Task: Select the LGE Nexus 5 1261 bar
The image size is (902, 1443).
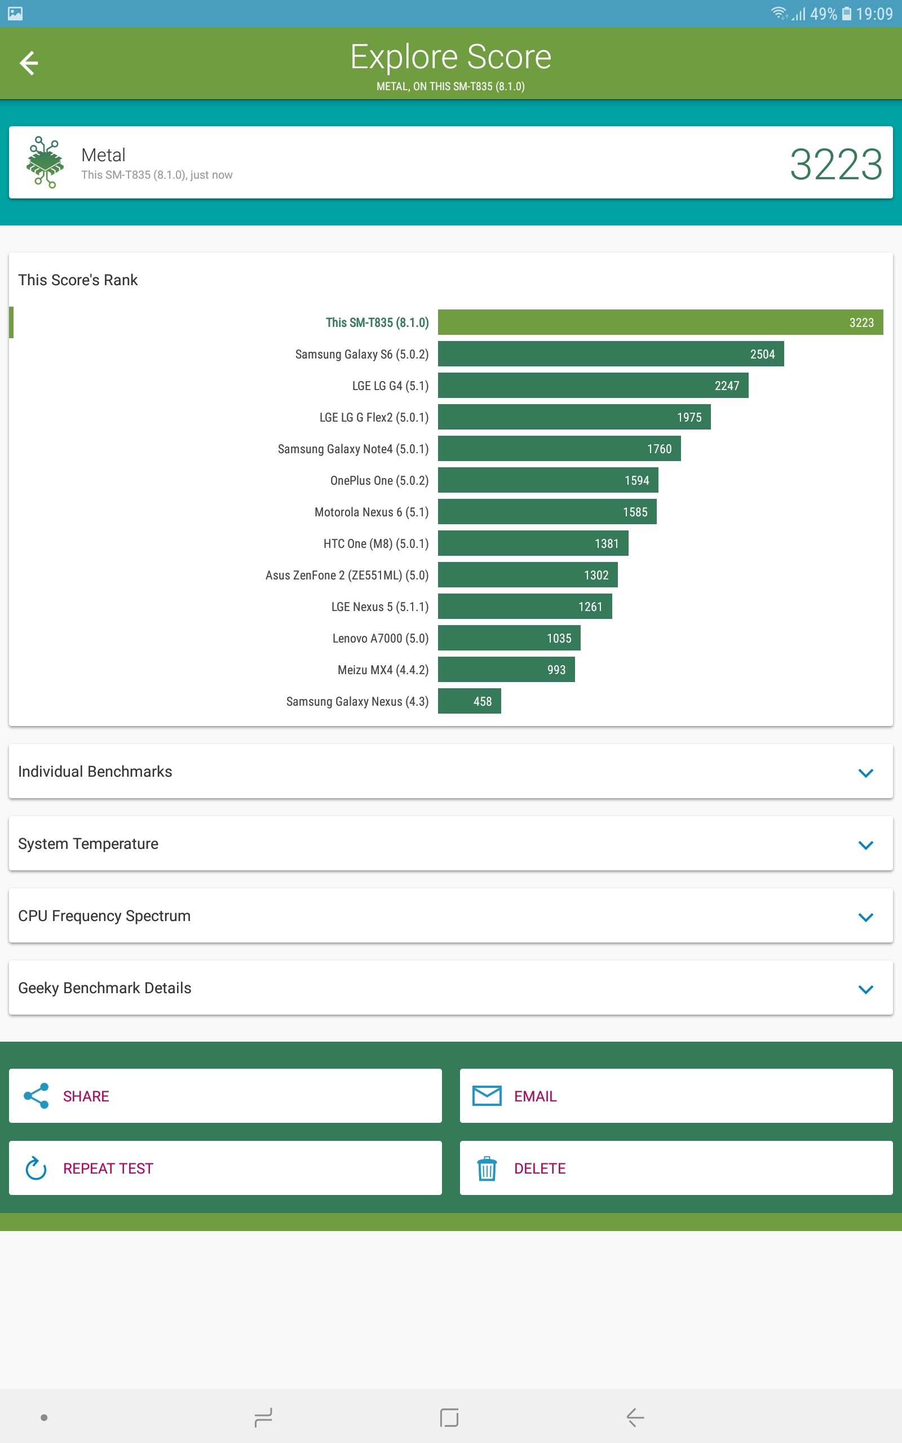Action: tap(525, 607)
